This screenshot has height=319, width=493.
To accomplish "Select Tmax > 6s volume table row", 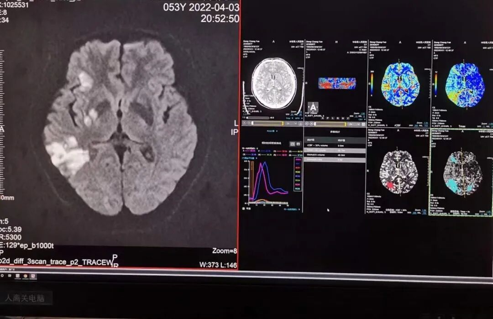I will pos(335,150).
